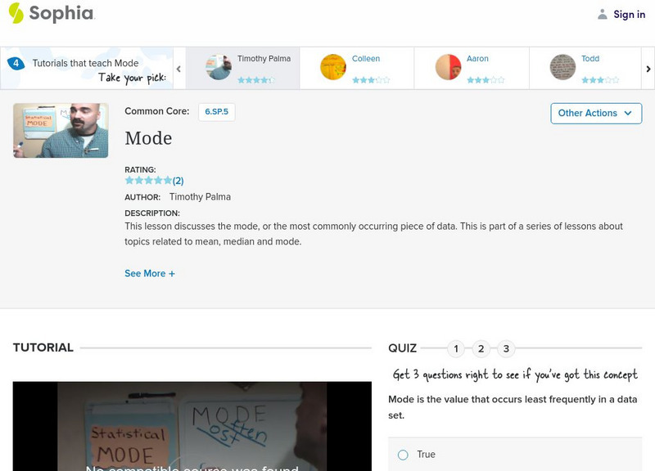Click the Sophia logo
The width and height of the screenshot is (655, 471).
pos(52,13)
